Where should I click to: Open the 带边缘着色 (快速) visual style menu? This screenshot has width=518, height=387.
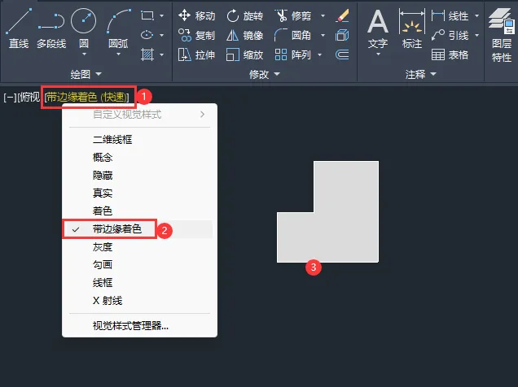click(x=86, y=97)
